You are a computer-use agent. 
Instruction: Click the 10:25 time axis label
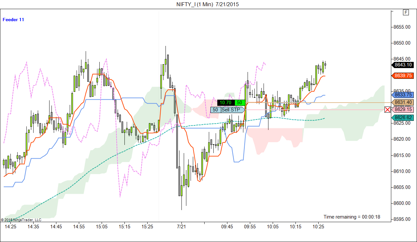[318, 226]
